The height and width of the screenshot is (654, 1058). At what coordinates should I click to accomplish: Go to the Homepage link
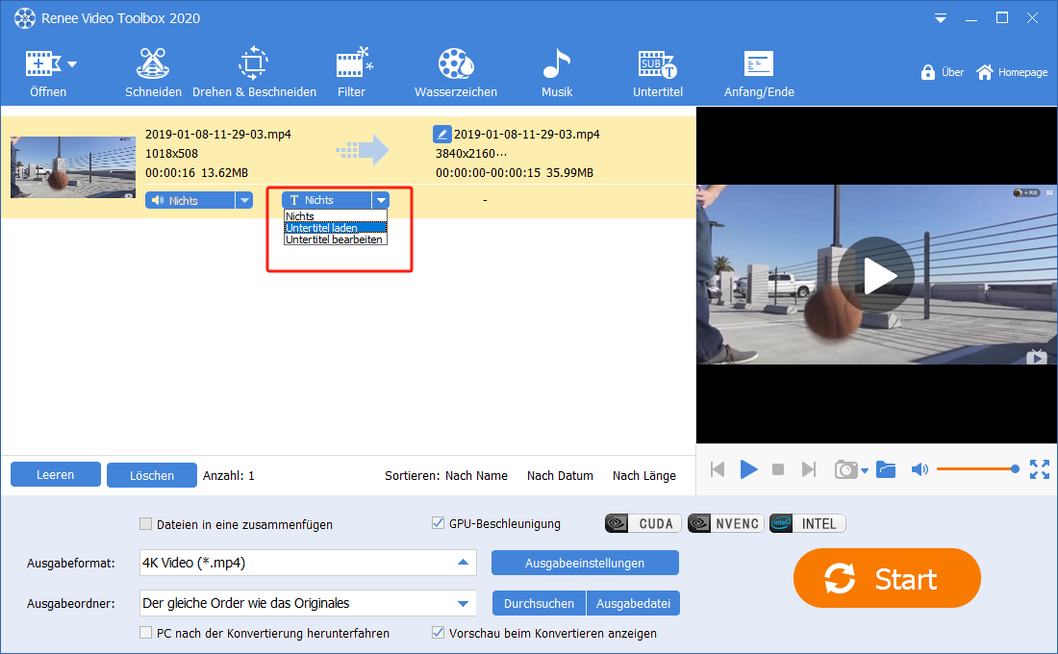(x=1012, y=72)
